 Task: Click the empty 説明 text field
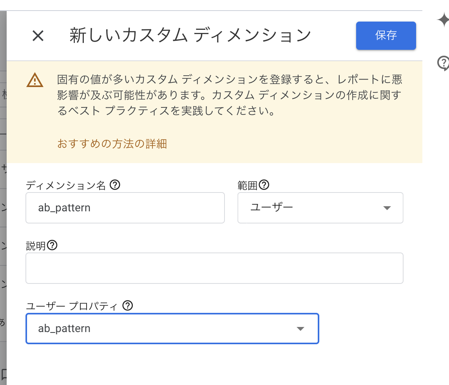click(x=214, y=268)
